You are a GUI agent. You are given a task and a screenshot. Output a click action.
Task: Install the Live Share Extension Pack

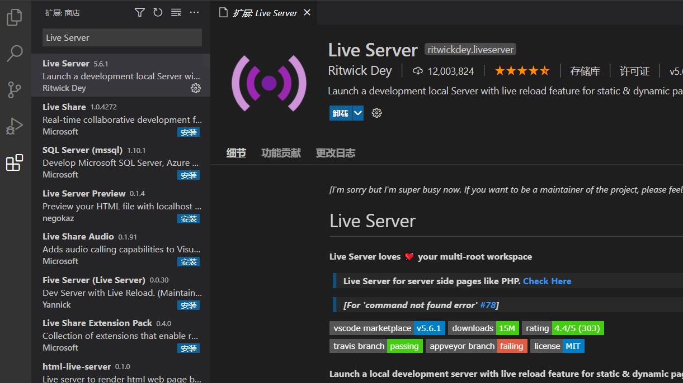coord(189,348)
